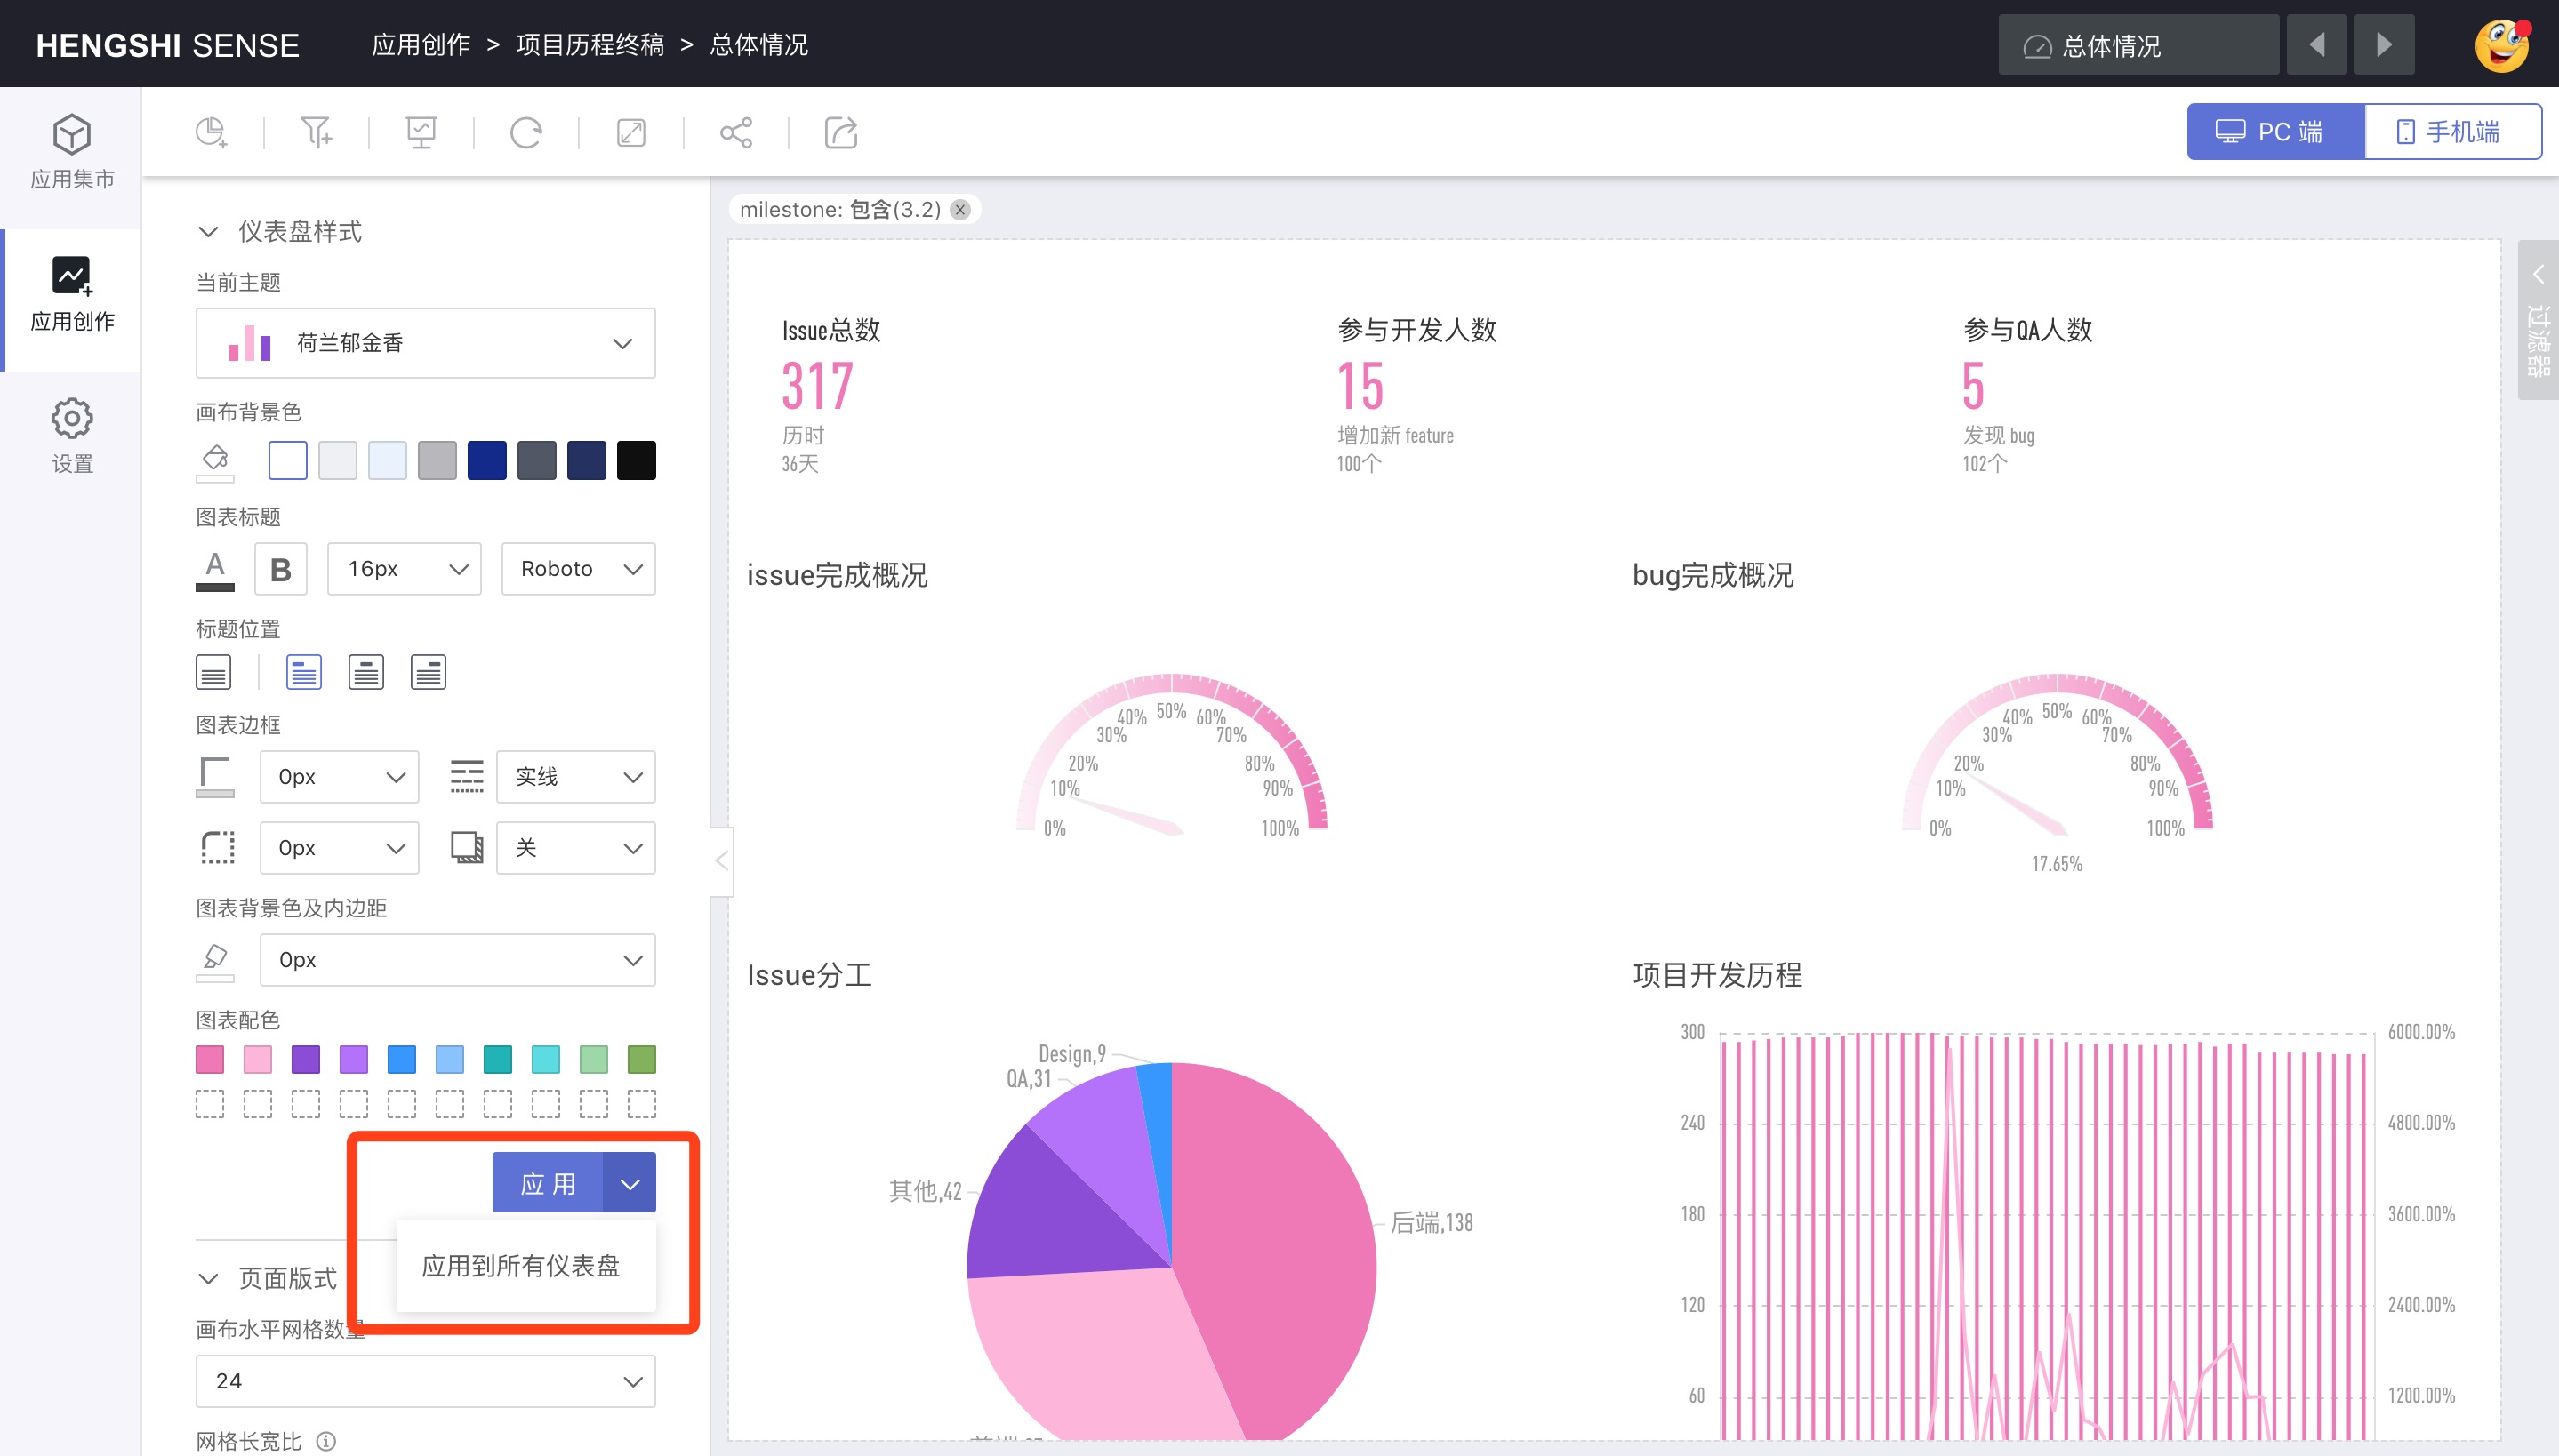This screenshot has height=1456, width=2559.
Task: Go to previous dashboard with left arrow
Action: (2316, 45)
